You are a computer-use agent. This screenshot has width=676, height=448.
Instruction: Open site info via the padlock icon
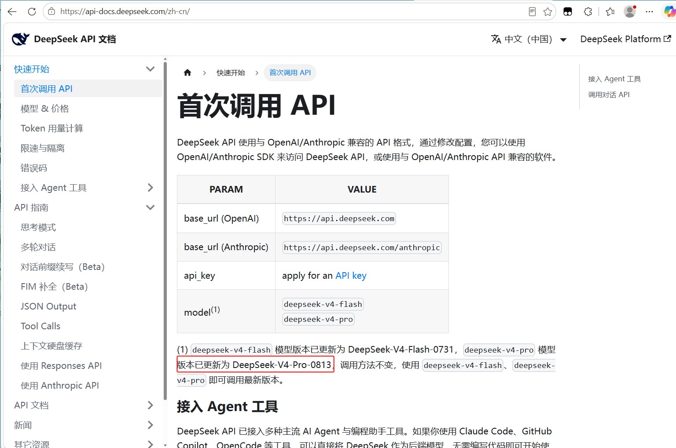point(51,11)
